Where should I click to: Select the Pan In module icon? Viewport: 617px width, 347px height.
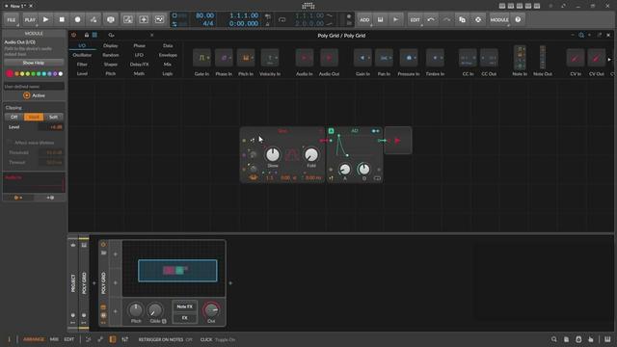pyautogui.click(x=384, y=58)
